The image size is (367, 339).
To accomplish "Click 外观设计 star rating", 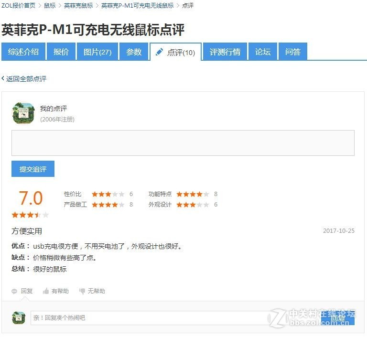I will [x=193, y=205].
